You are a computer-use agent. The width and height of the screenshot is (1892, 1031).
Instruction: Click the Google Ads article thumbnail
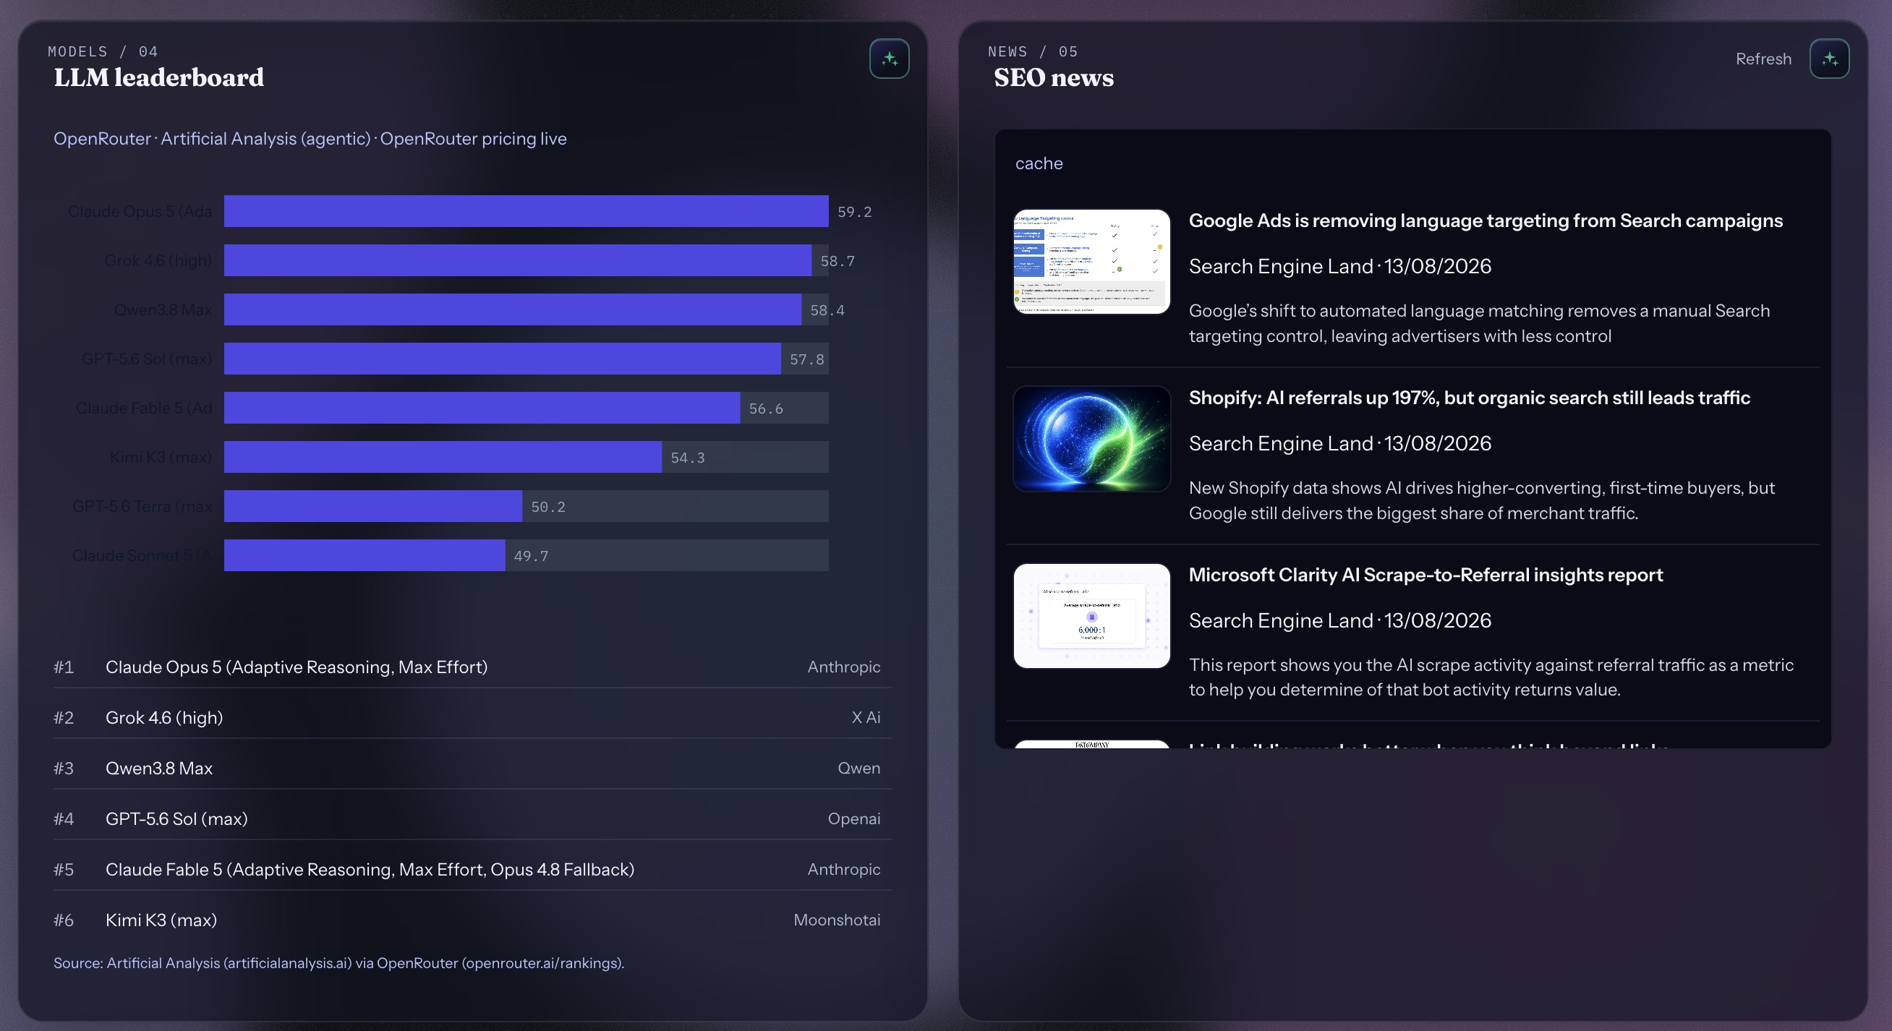[x=1091, y=262]
